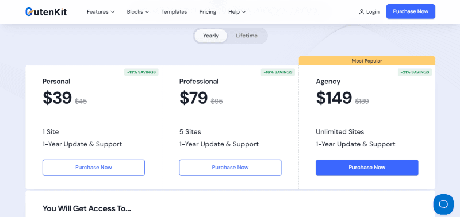Switch billing to Yearly
The image size is (460, 217).
coord(210,36)
